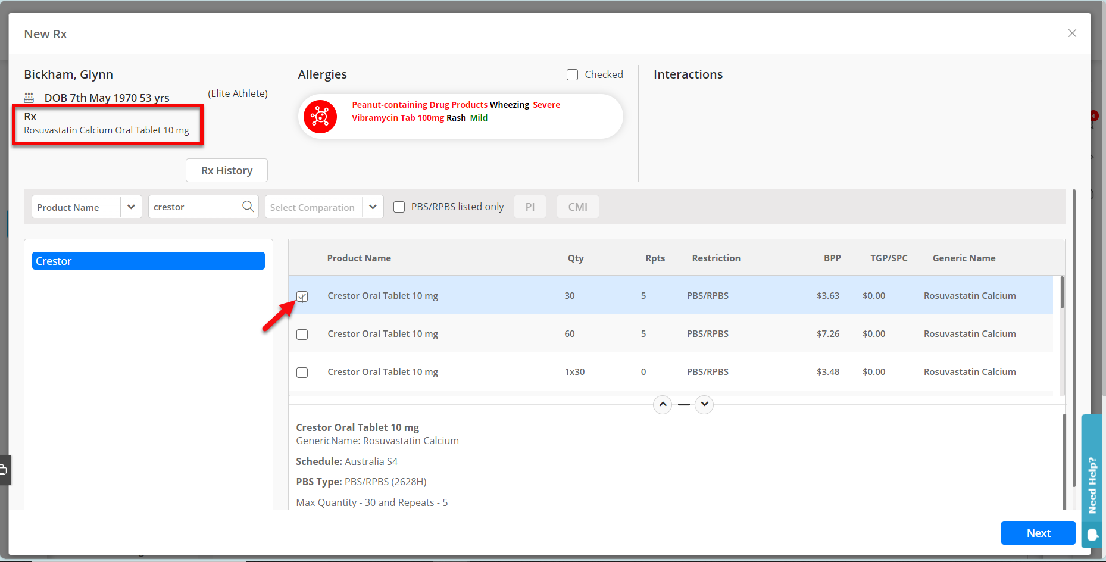
Task: Click the Next button
Action: [1038, 533]
